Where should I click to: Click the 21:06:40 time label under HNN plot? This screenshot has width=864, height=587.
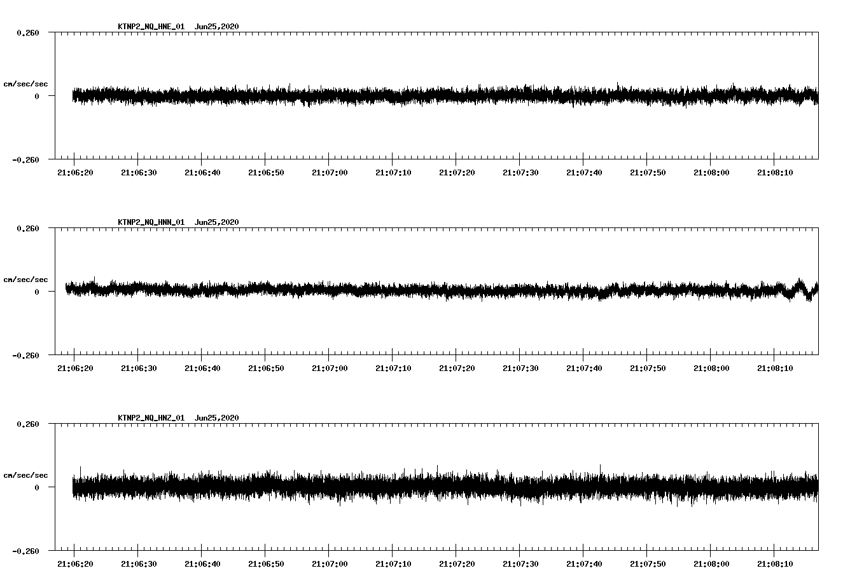[202, 368]
